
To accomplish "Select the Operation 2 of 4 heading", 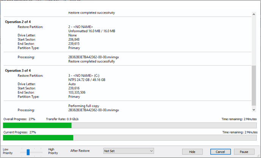I will tap(18, 22).
